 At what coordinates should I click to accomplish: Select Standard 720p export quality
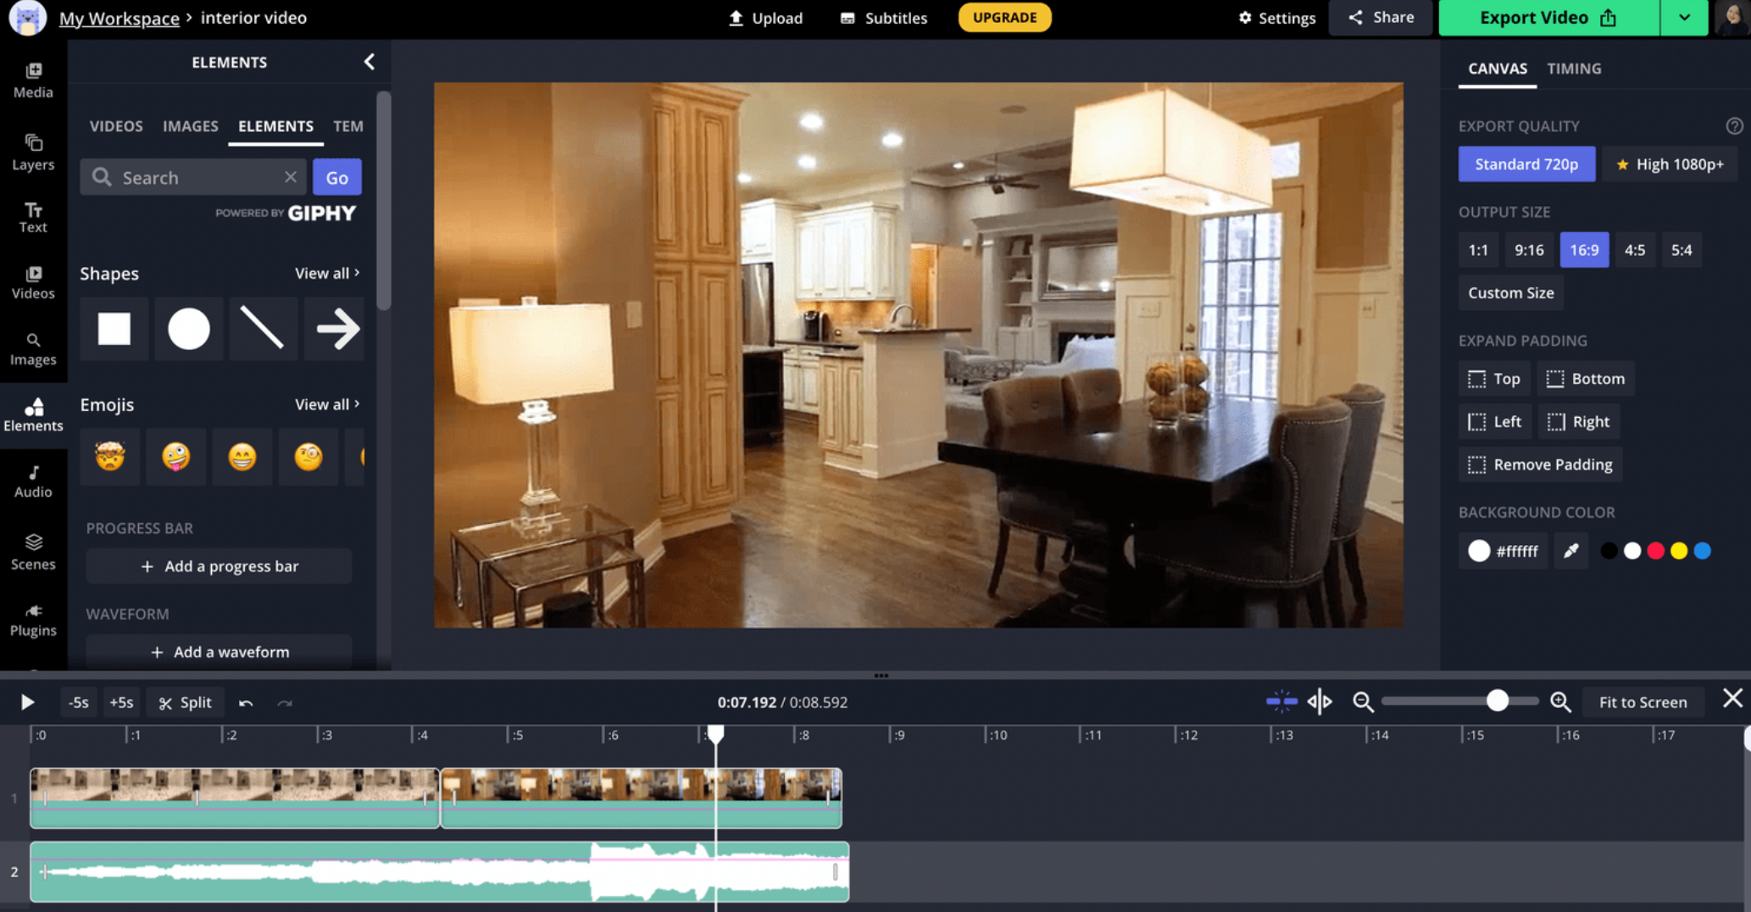(1526, 164)
